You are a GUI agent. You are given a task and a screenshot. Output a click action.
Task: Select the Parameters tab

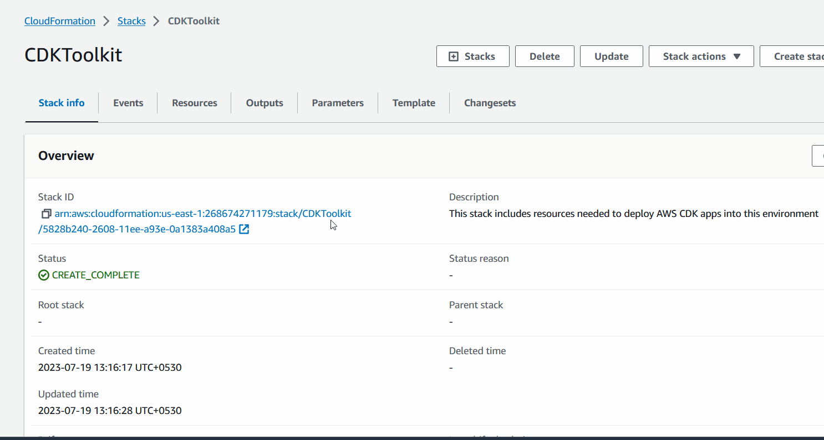pos(338,102)
